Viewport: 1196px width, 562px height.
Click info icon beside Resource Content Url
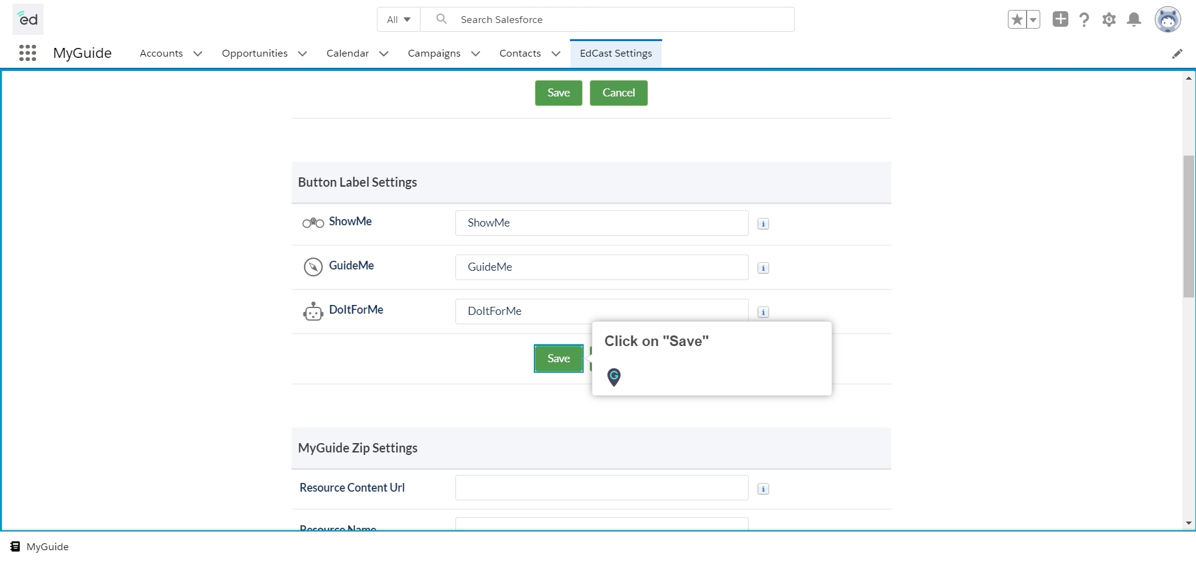pyautogui.click(x=763, y=489)
